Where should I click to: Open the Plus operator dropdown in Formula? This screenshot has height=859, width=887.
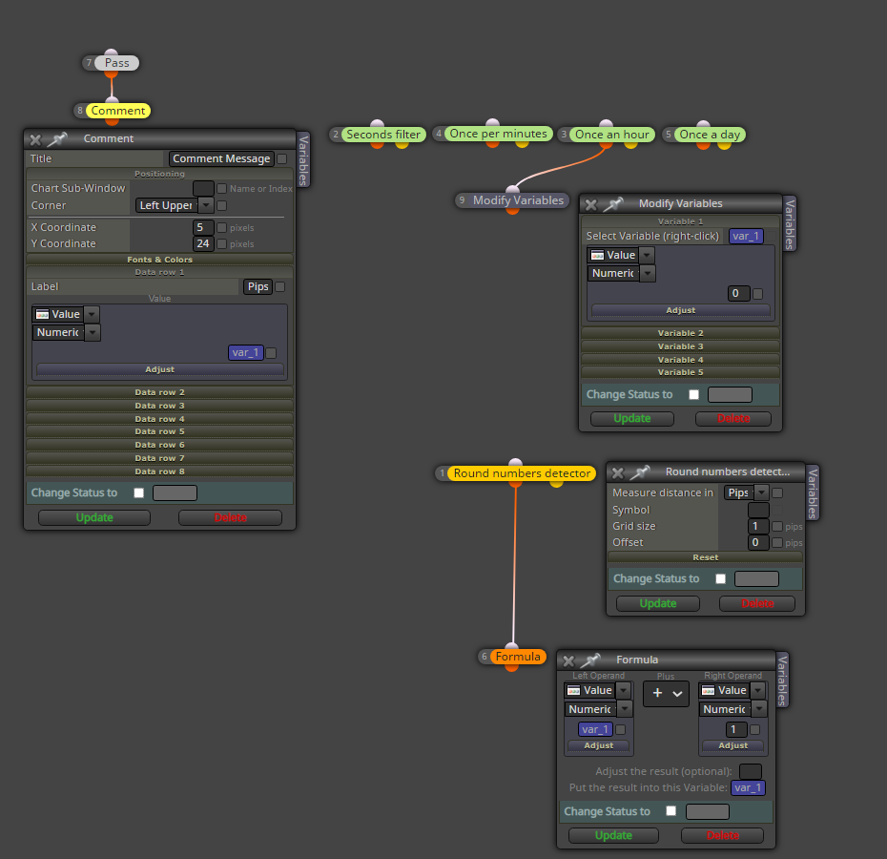pyautogui.click(x=666, y=693)
